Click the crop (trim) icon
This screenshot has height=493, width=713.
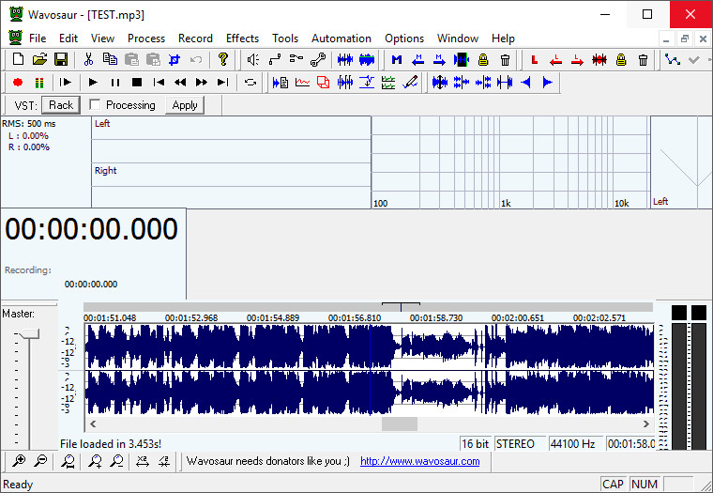coord(174,59)
